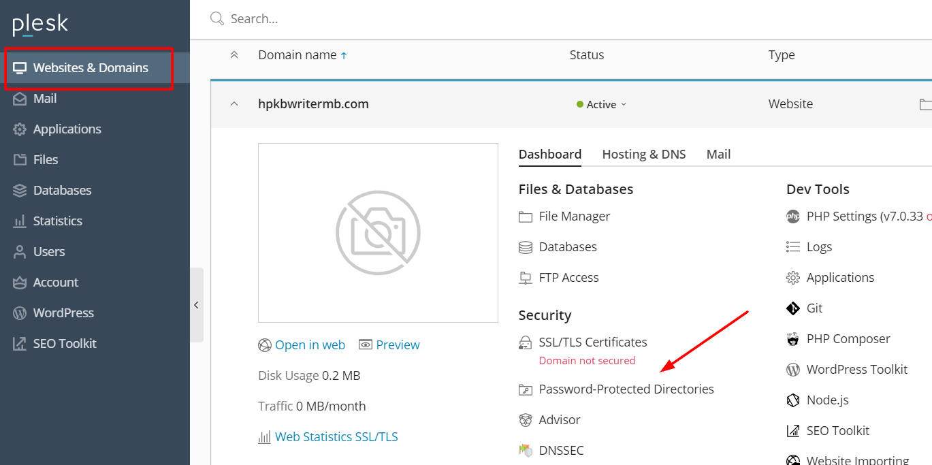Image resolution: width=932 pixels, height=465 pixels.
Task: Click the PHP Composer icon
Action: tap(792, 339)
